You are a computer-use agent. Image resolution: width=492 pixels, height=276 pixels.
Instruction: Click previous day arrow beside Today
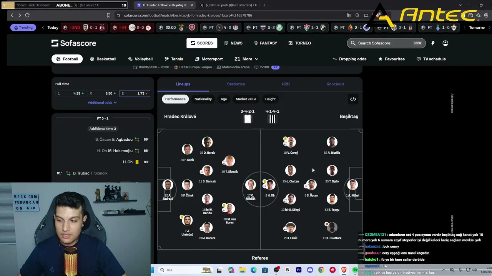point(43,28)
